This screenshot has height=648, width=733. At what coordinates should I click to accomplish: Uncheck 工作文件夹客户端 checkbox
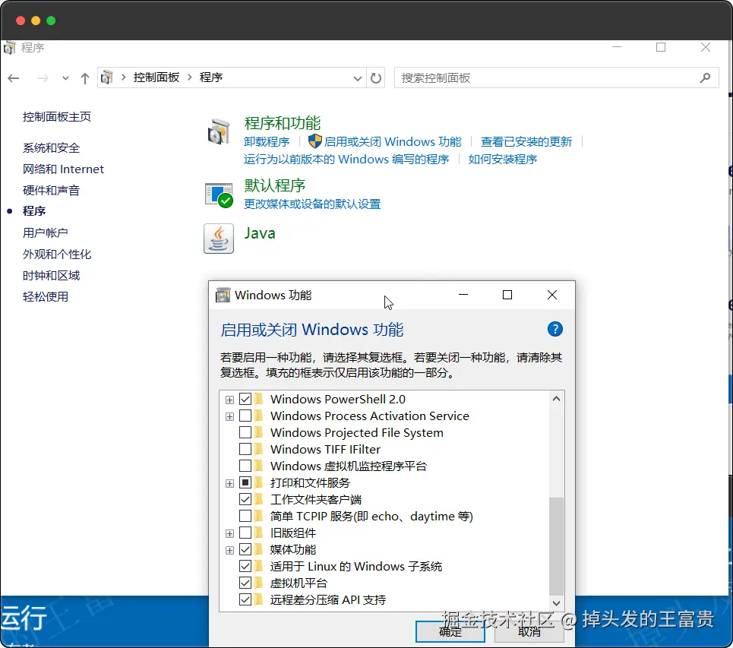[x=245, y=499]
